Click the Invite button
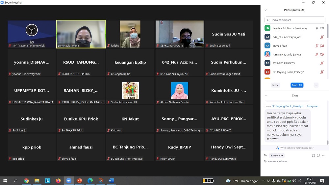The image size is (329, 185). (275, 85)
